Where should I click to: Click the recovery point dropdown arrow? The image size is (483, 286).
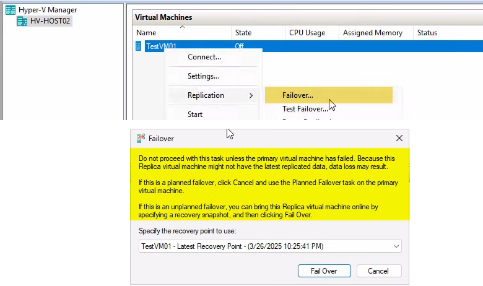coord(396,246)
